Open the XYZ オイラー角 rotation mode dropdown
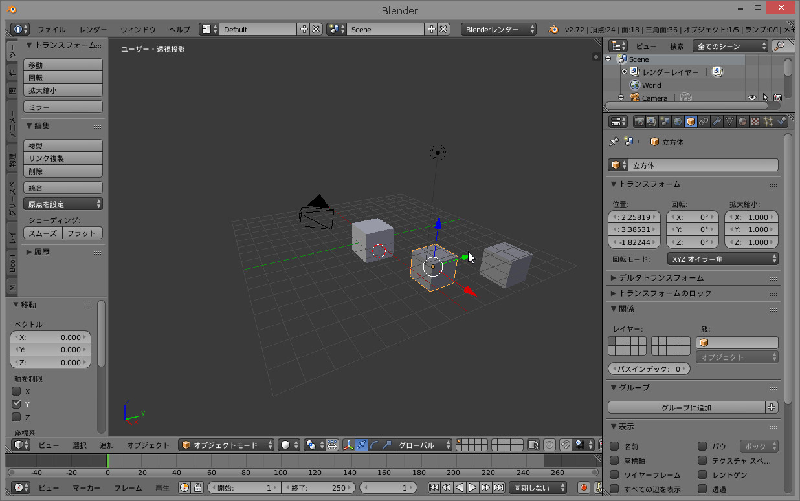This screenshot has height=501, width=800. point(722,259)
